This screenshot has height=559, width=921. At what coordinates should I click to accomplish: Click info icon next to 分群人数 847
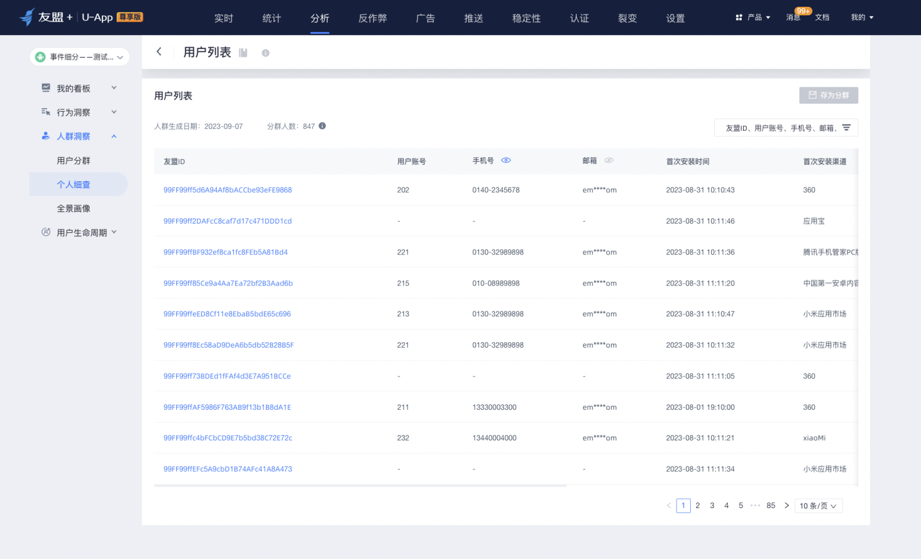322,126
